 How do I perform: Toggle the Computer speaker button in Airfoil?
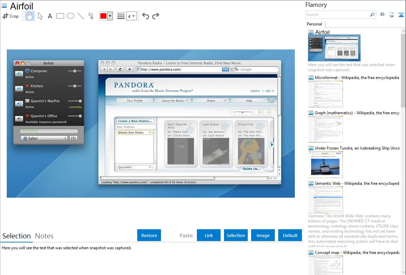click(x=19, y=74)
